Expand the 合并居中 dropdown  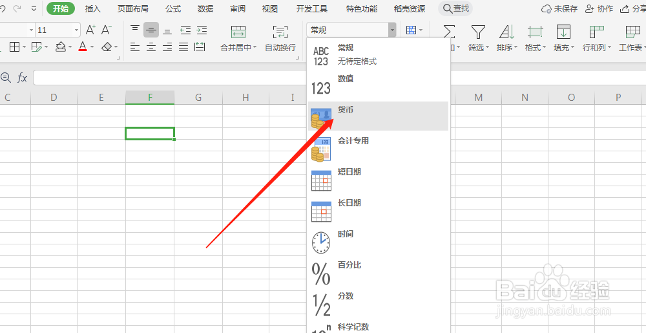point(255,48)
